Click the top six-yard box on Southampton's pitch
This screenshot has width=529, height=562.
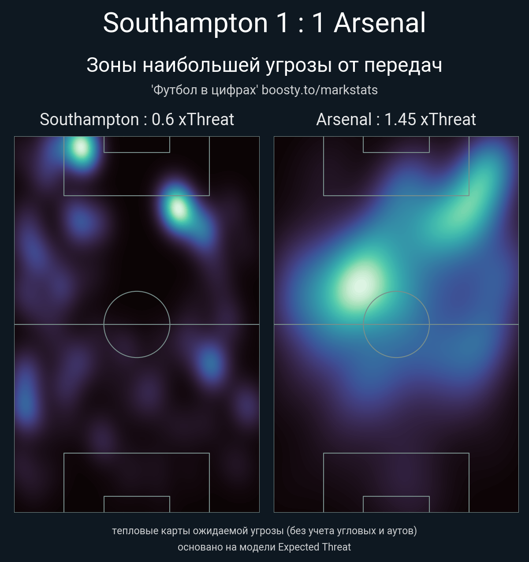[x=137, y=145]
